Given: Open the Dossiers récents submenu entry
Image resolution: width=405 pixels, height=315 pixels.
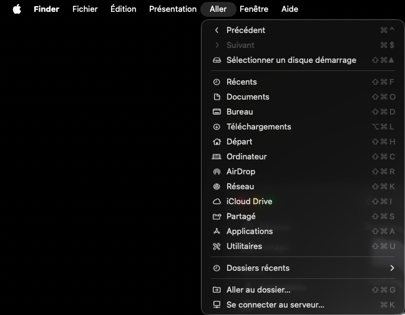Looking at the screenshot, I should point(303,268).
